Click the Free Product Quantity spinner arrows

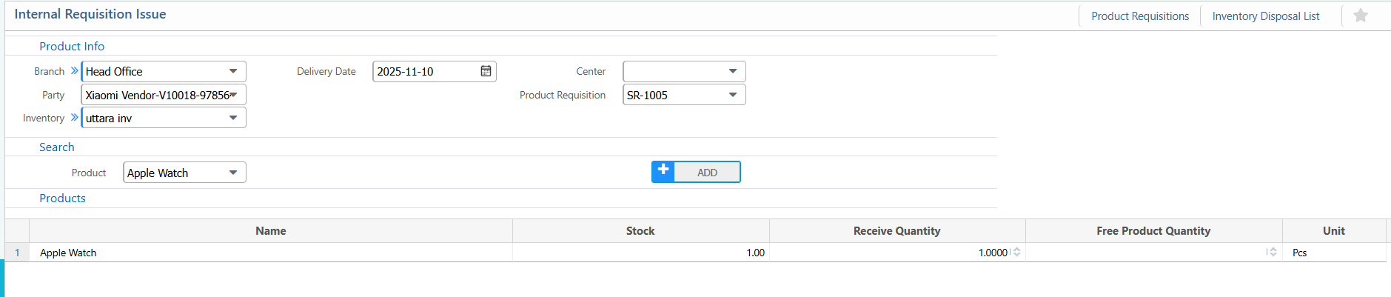point(1272,253)
